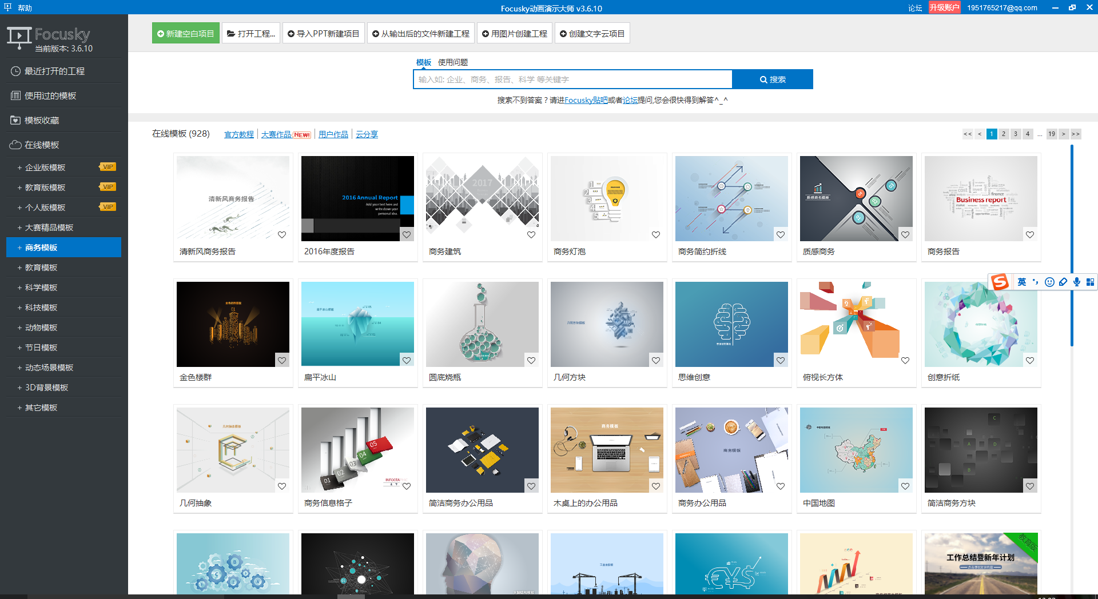Image resolution: width=1098 pixels, height=599 pixels.
Task: Create a new blank project
Action: coord(186,33)
